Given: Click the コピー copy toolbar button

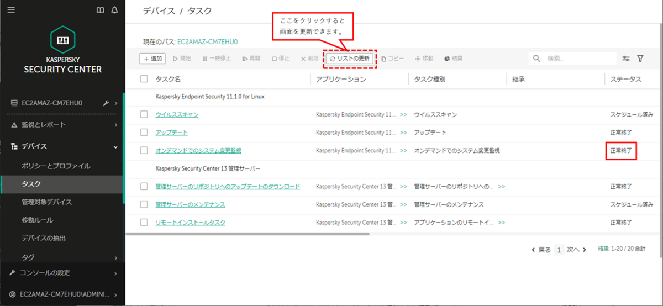Looking at the screenshot, I should [x=393, y=58].
